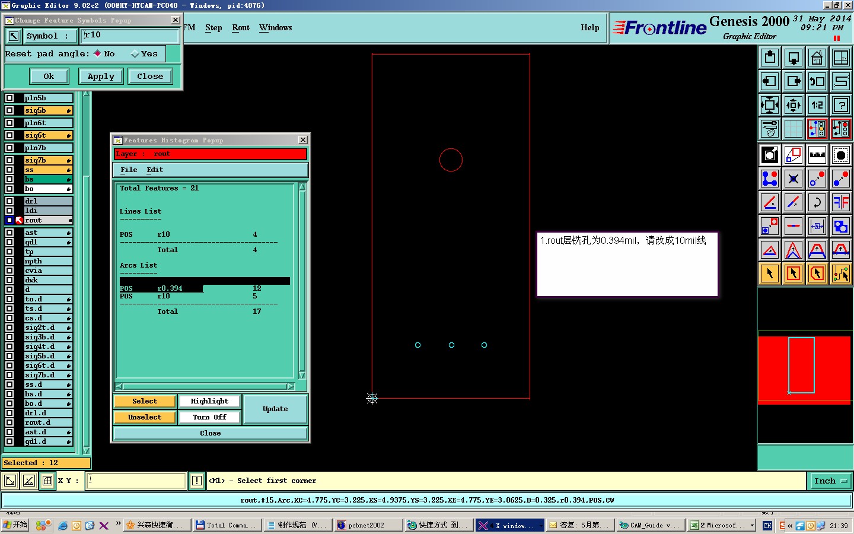
Task: Click the wrench display settings icon
Action: [770, 129]
